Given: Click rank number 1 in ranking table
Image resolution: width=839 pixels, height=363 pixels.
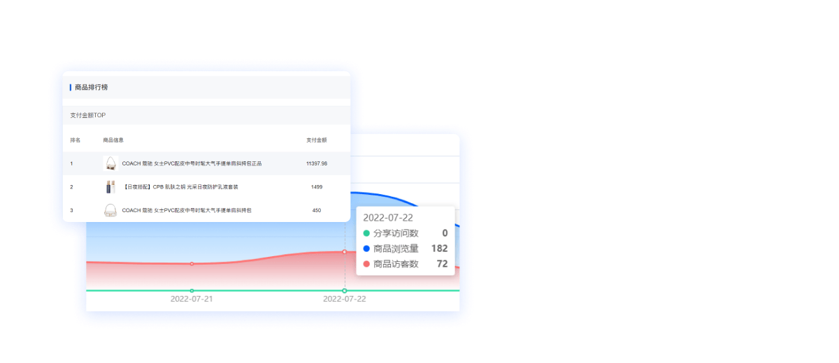Looking at the screenshot, I should pos(71,163).
